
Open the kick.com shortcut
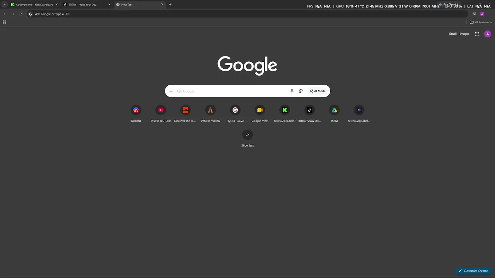(285, 114)
